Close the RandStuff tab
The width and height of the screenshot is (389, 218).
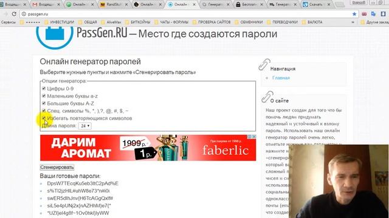coord(126,4)
